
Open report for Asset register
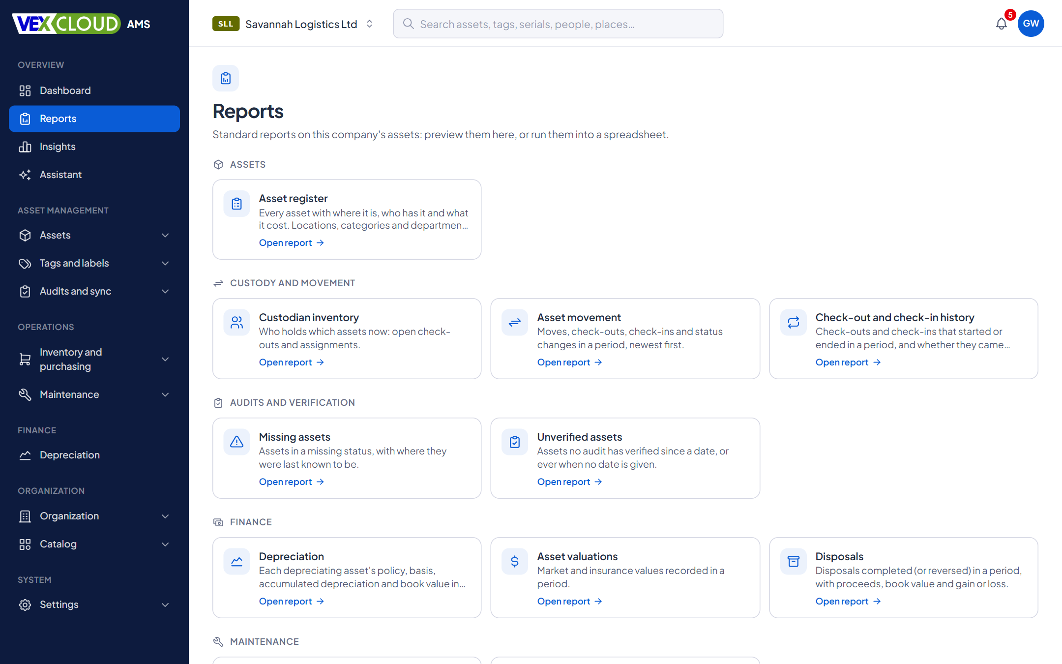[x=292, y=242]
